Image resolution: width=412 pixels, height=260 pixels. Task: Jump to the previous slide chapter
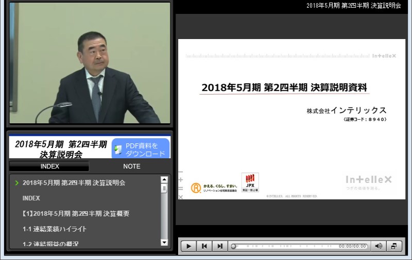point(204,246)
